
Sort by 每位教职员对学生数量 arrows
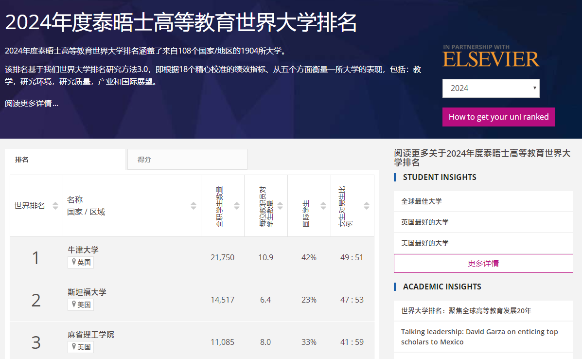pos(280,206)
